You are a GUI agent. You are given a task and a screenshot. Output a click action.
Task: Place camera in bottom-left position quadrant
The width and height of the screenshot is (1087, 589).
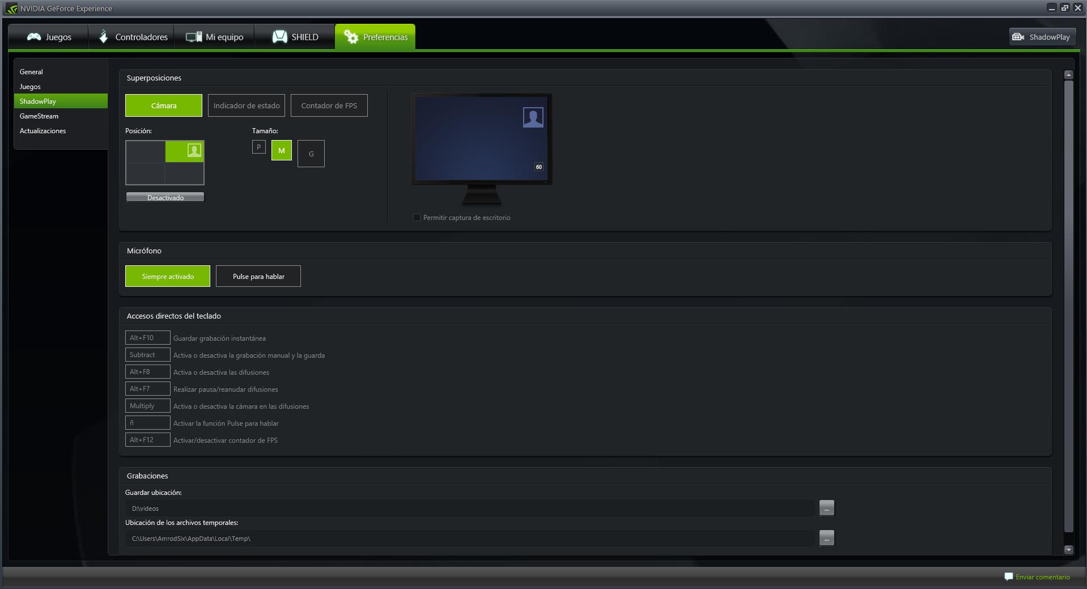(146, 173)
